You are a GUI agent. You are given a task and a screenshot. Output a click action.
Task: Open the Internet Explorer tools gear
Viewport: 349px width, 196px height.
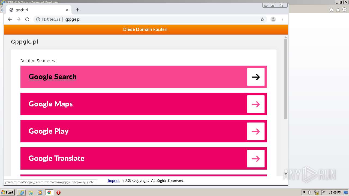coord(345,10)
